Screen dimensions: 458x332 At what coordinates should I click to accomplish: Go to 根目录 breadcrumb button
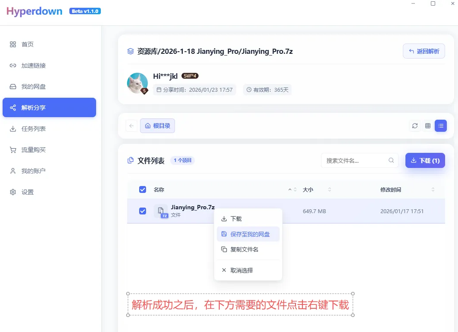coord(157,126)
